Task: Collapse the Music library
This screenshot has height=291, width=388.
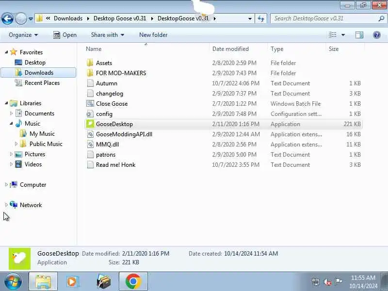Action: (11, 124)
